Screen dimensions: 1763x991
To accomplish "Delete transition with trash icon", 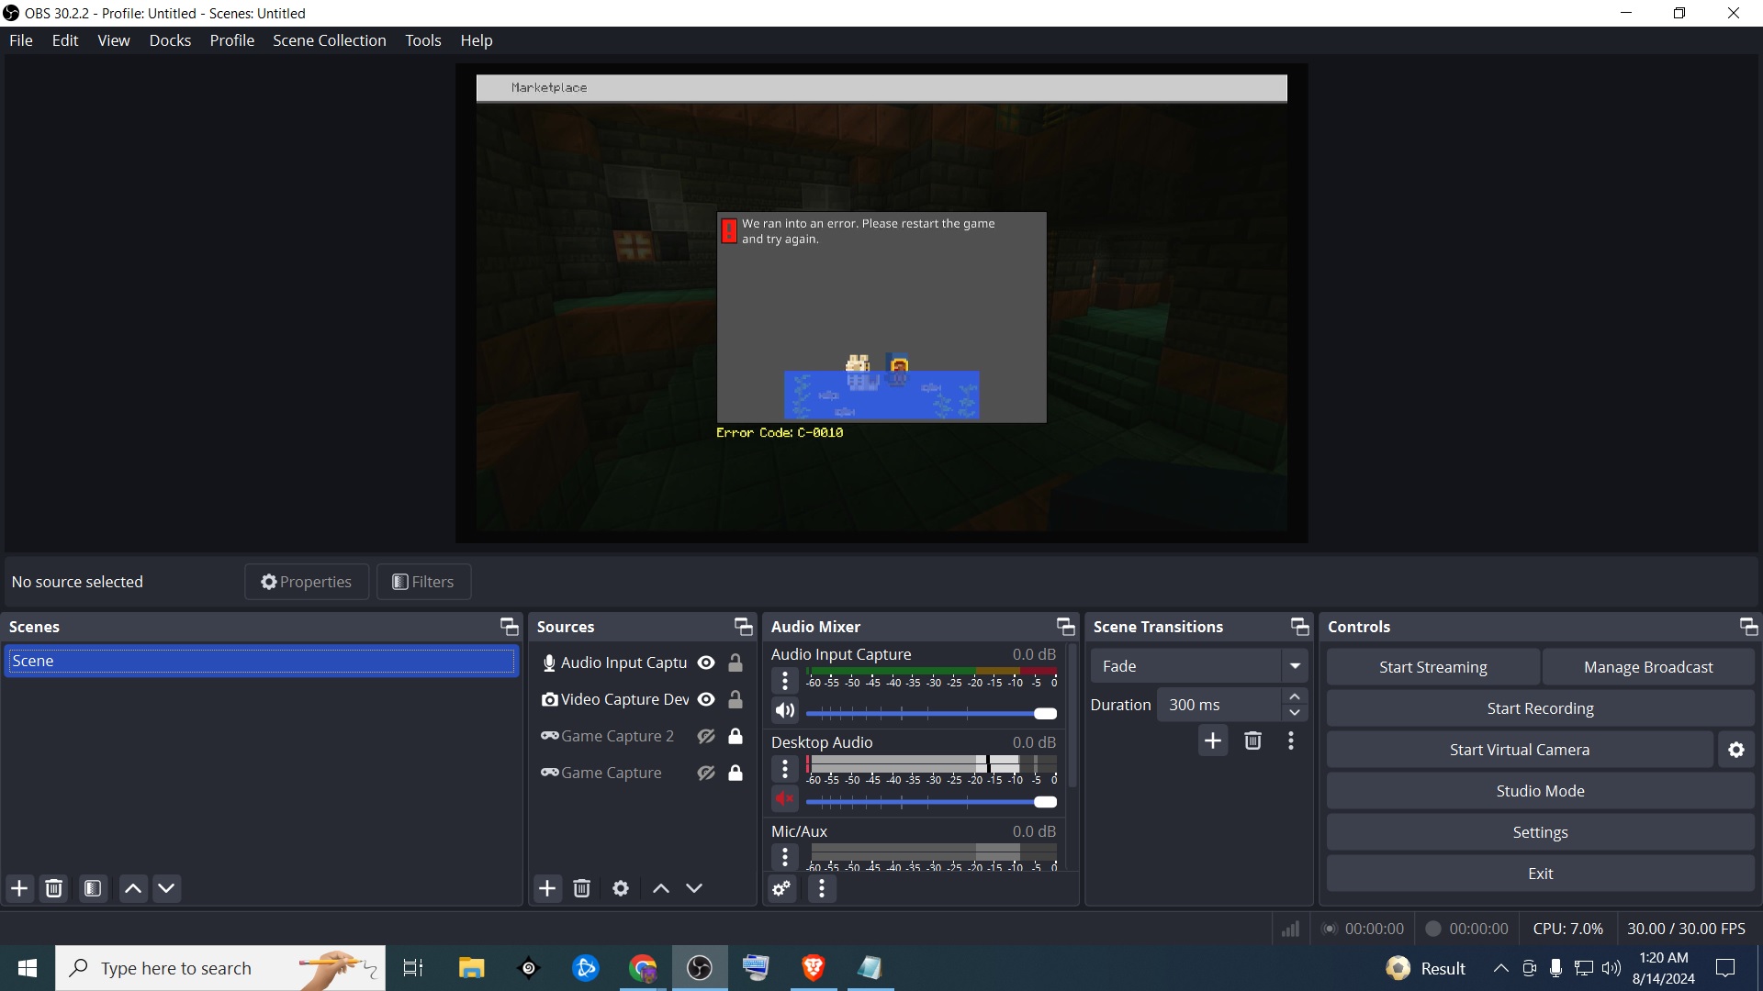I will pos(1252,740).
